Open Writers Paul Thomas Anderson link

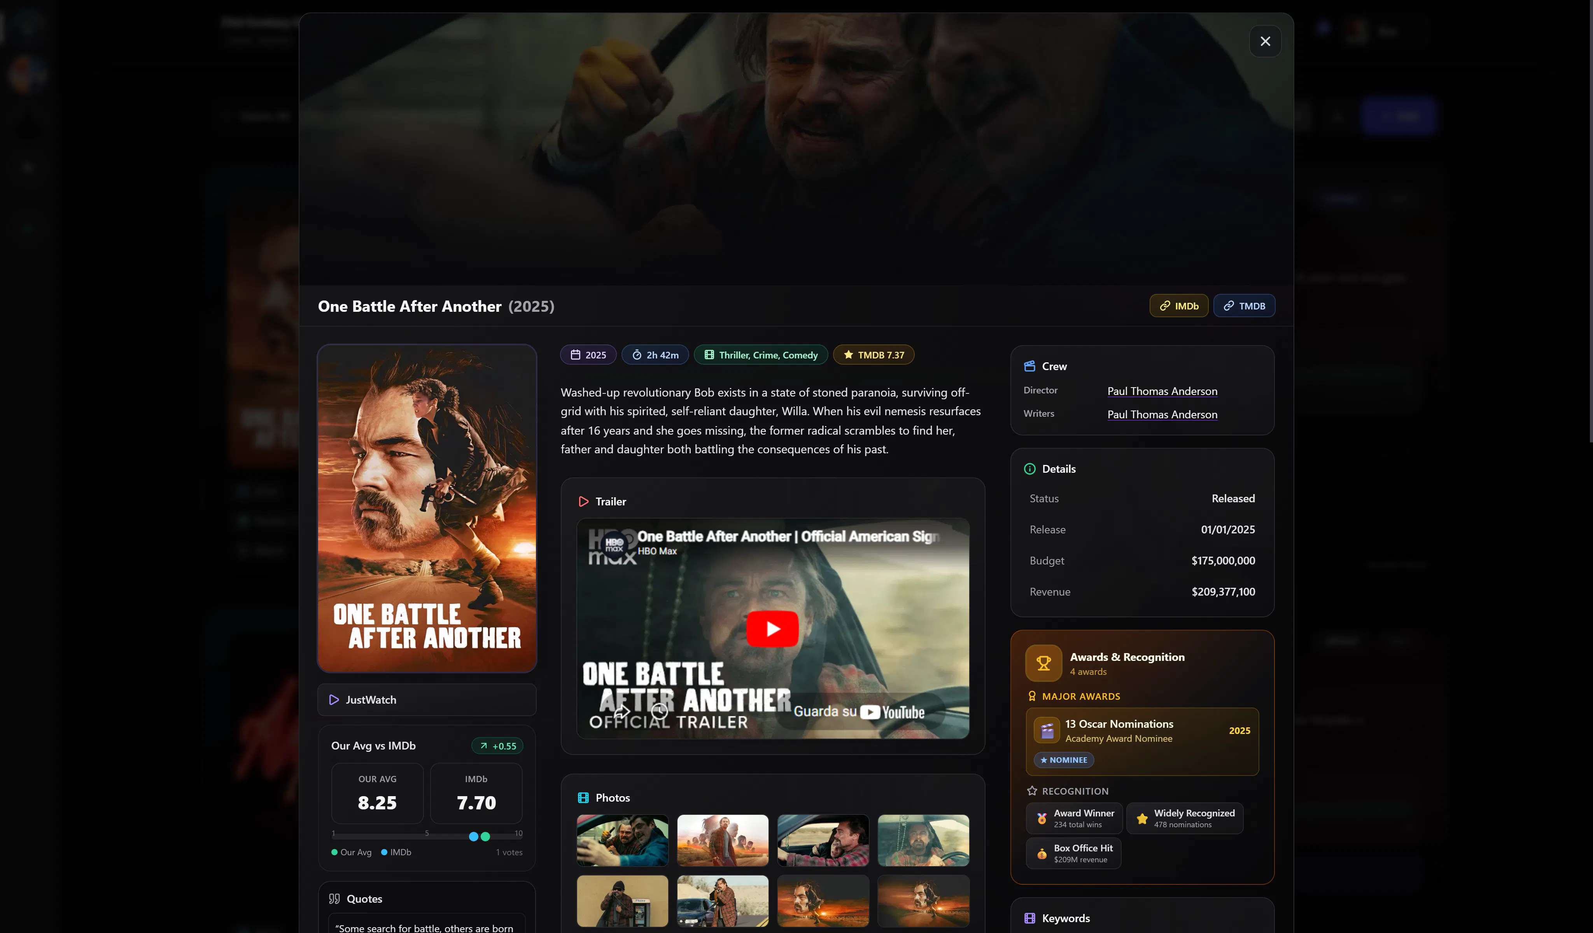pos(1162,414)
